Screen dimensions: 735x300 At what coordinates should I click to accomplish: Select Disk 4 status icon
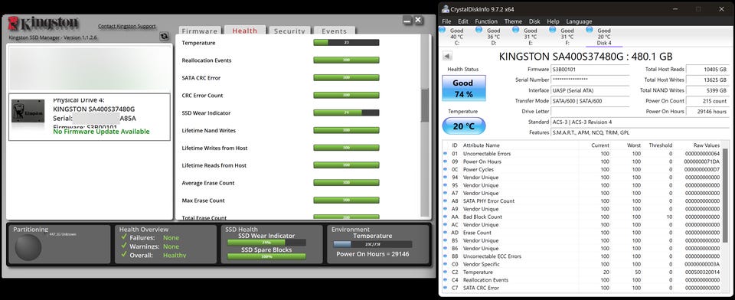(x=590, y=31)
